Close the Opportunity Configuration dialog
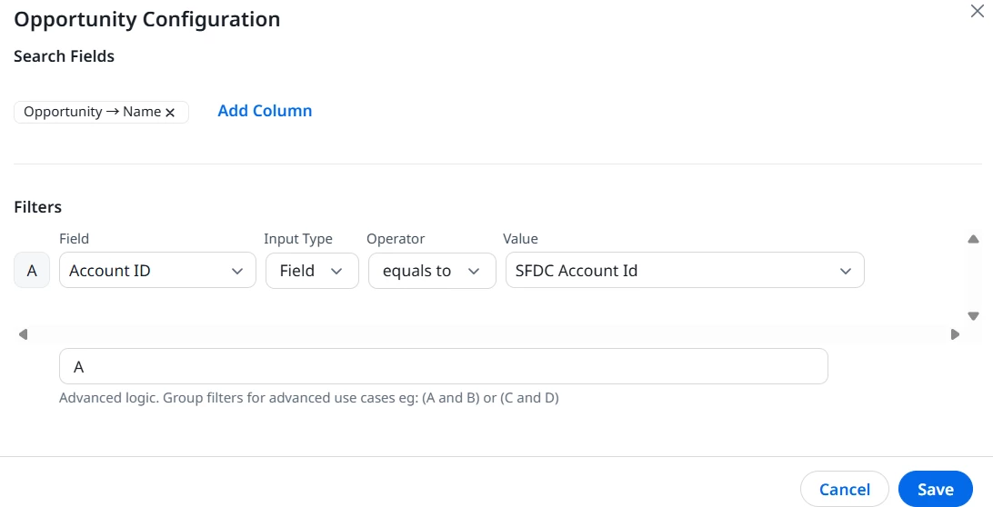Viewport: 993px width, 507px height. [x=978, y=12]
